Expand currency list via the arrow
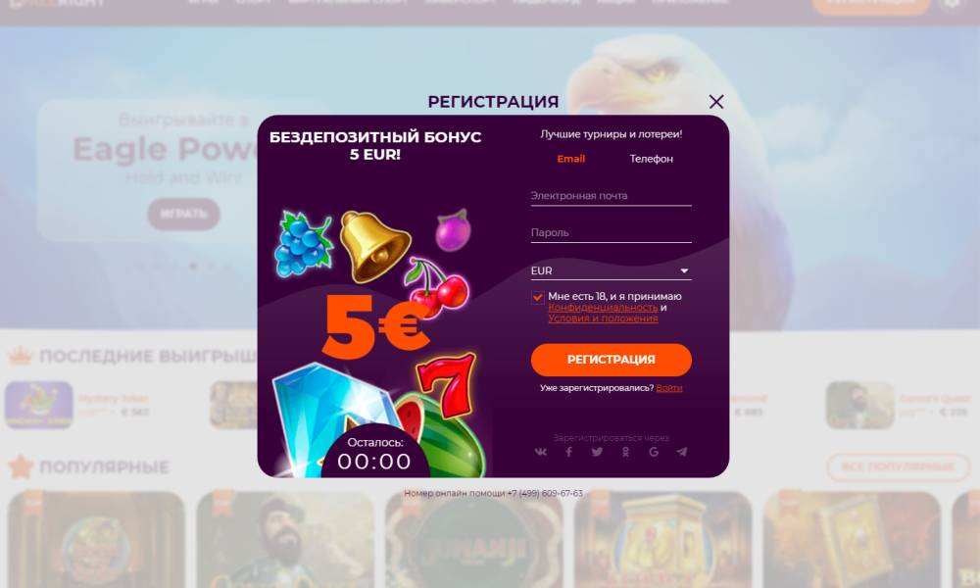This screenshot has height=588, width=980. point(684,271)
